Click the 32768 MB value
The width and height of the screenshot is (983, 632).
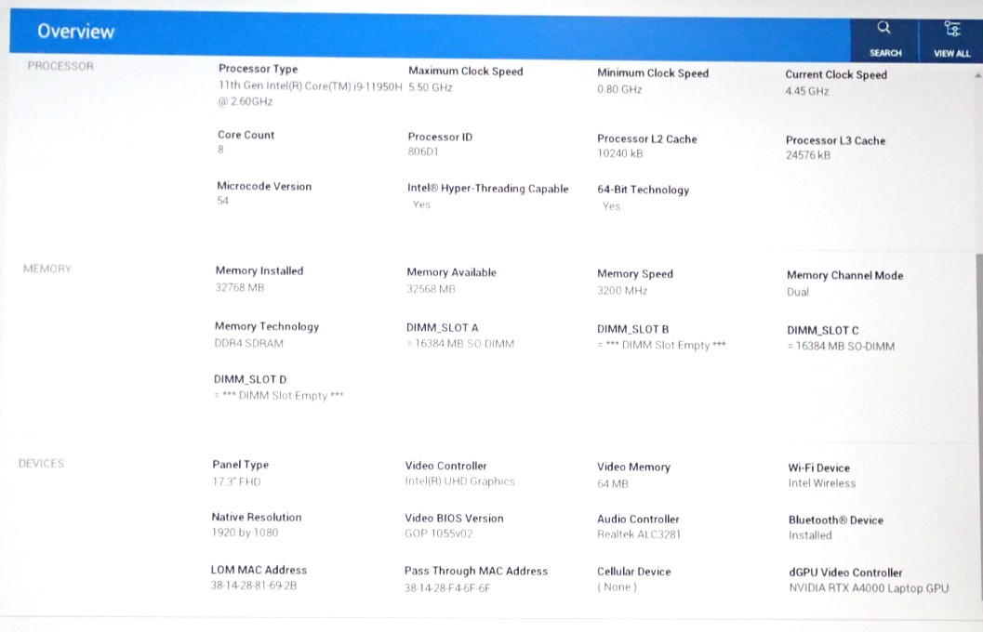coord(240,287)
